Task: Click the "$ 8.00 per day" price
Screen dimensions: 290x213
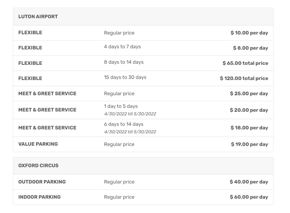Action: point(250,48)
